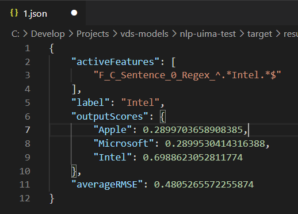Click the opening brace on line 1
This screenshot has width=298, height=214.
click(x=52, y=48)
